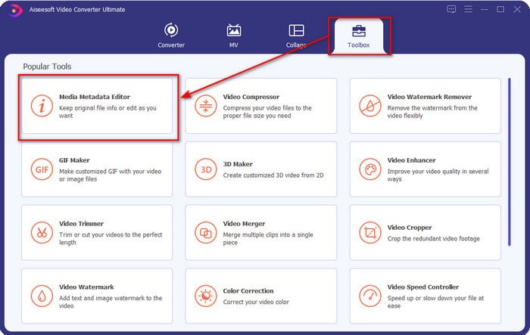Launch GIF Maker via its icon
This screenshot has height=335, width=530.
pos(42,169)
